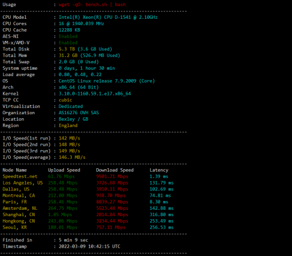The width and height of the screenshot is (292, 256).
Task: Click the Shanghai upload speed 1.05 Mbps
Action: [60, 214]
